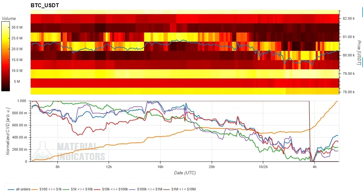Click the 16h time axis tick

[x=160, y=167]
